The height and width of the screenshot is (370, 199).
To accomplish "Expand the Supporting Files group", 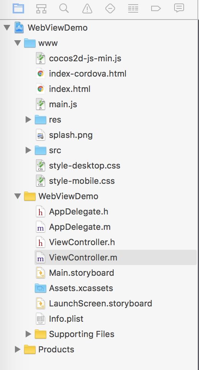I will pyautogui.click(x=28, y=334).
